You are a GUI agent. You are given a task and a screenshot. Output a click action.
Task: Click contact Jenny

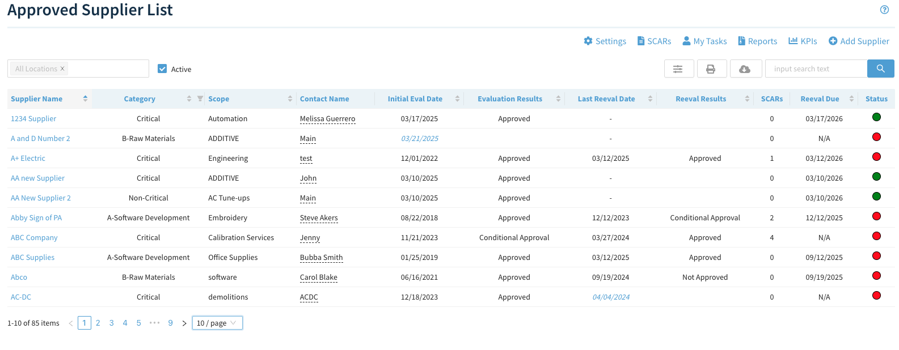(310, 237)
